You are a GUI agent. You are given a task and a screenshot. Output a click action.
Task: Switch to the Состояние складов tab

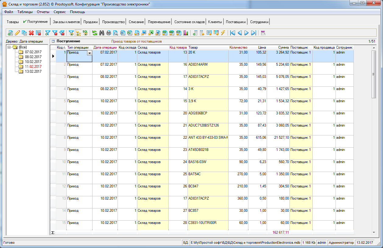[189, 22]
